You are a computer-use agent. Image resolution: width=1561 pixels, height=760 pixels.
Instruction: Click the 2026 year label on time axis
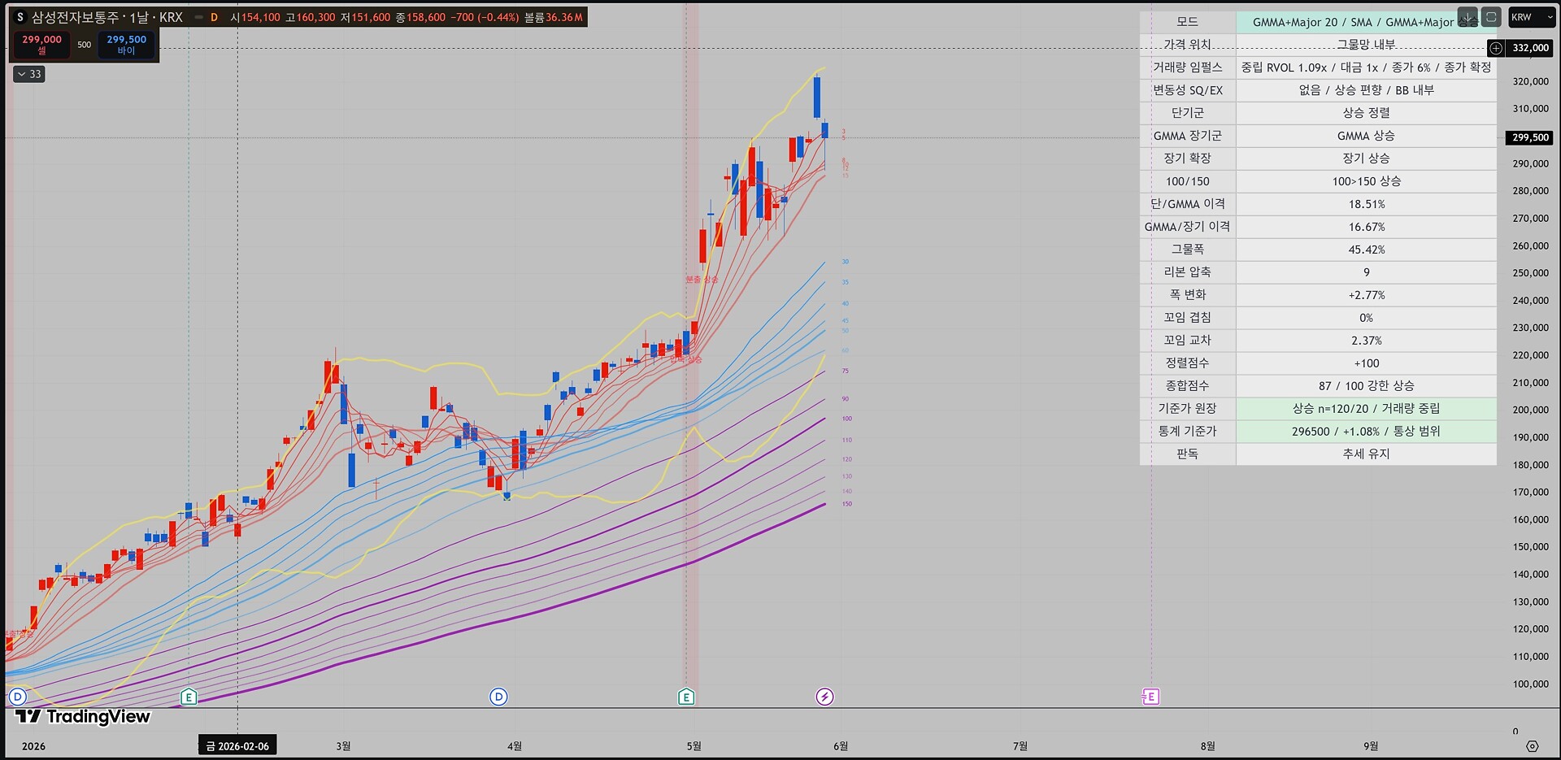33,746
